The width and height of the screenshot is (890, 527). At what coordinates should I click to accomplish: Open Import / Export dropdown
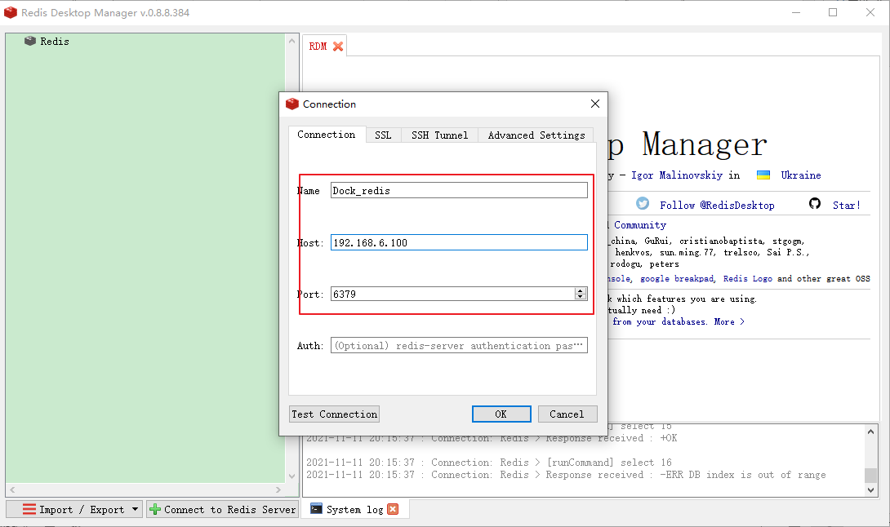coord(74,509)
